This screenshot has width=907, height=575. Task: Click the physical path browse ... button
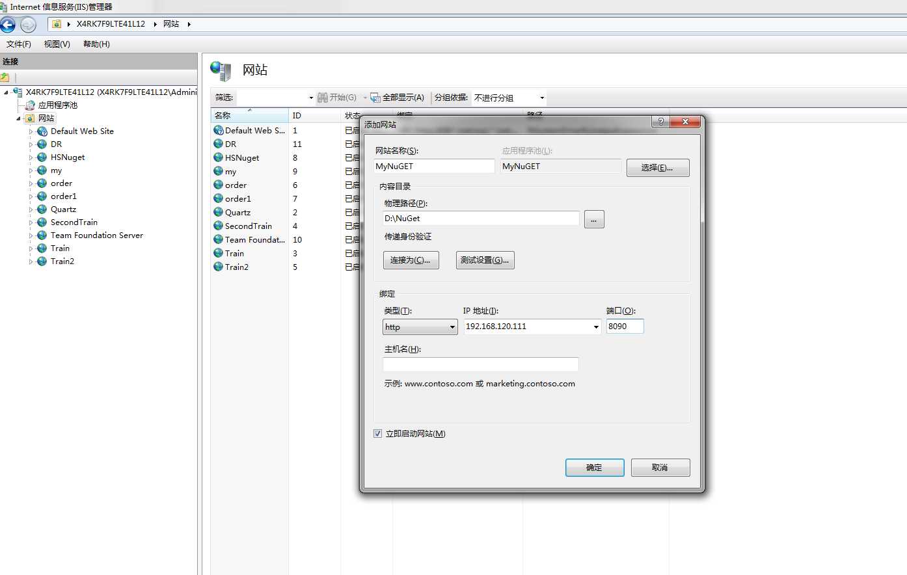pos(594,219)
